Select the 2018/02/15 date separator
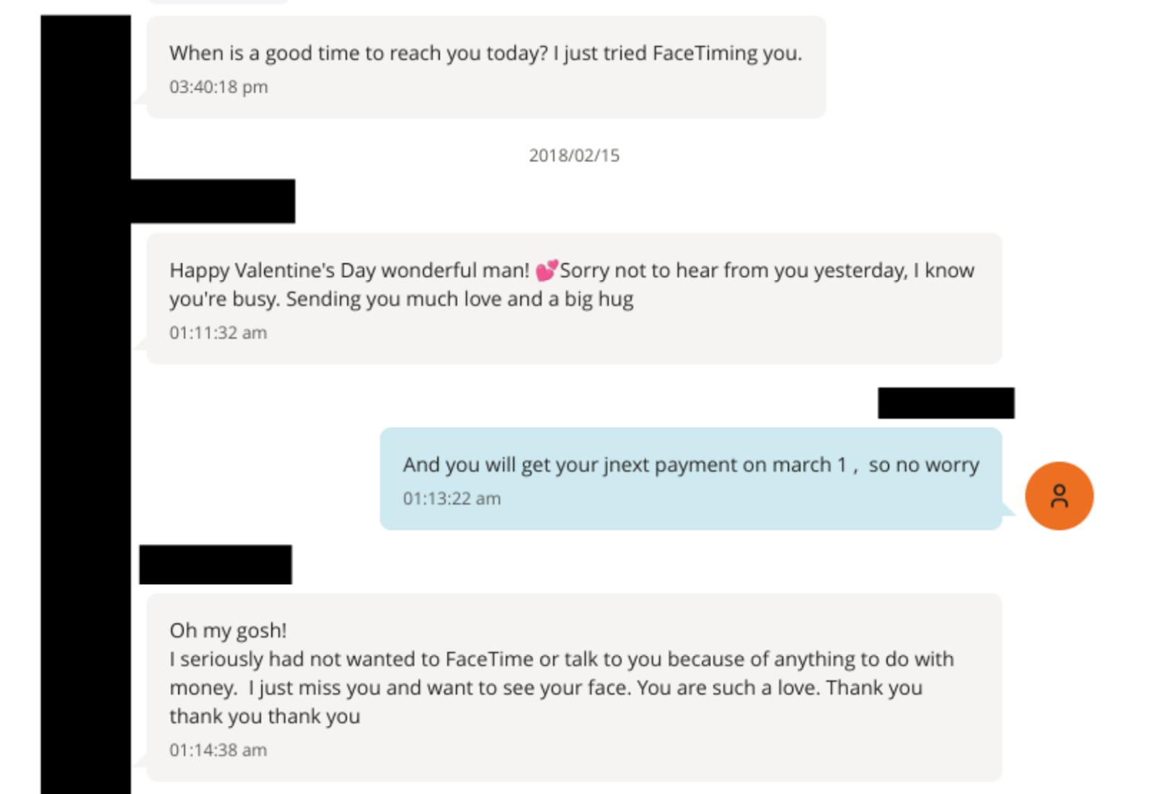 click(x=574, y=156)
